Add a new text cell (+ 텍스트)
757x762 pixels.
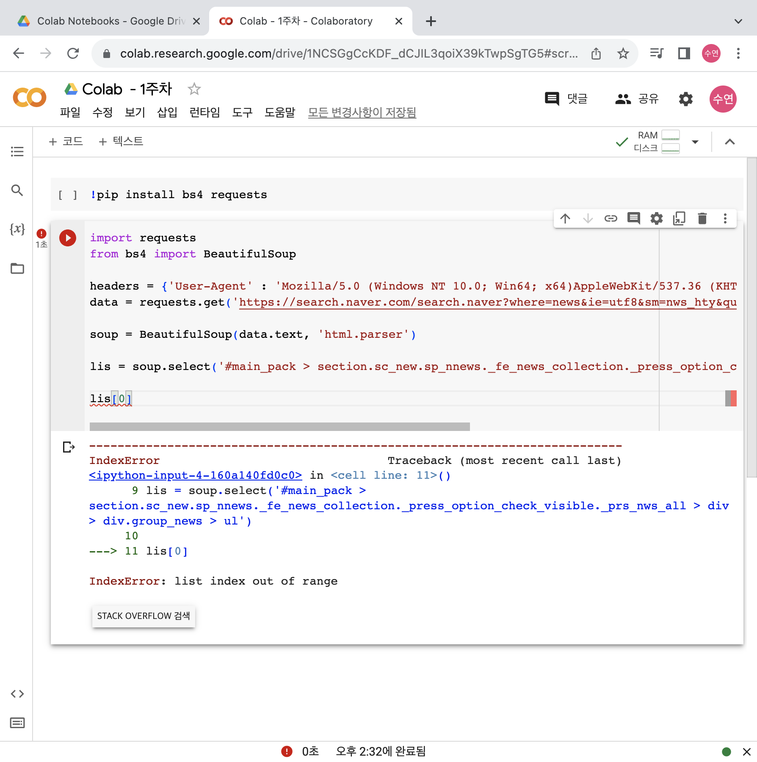[121, 141]
